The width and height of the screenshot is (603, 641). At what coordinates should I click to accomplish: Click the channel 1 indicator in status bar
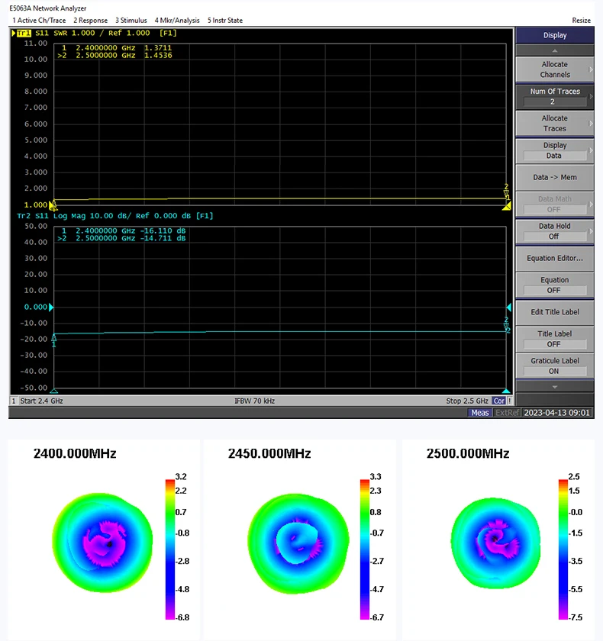[x=14, y=401]
